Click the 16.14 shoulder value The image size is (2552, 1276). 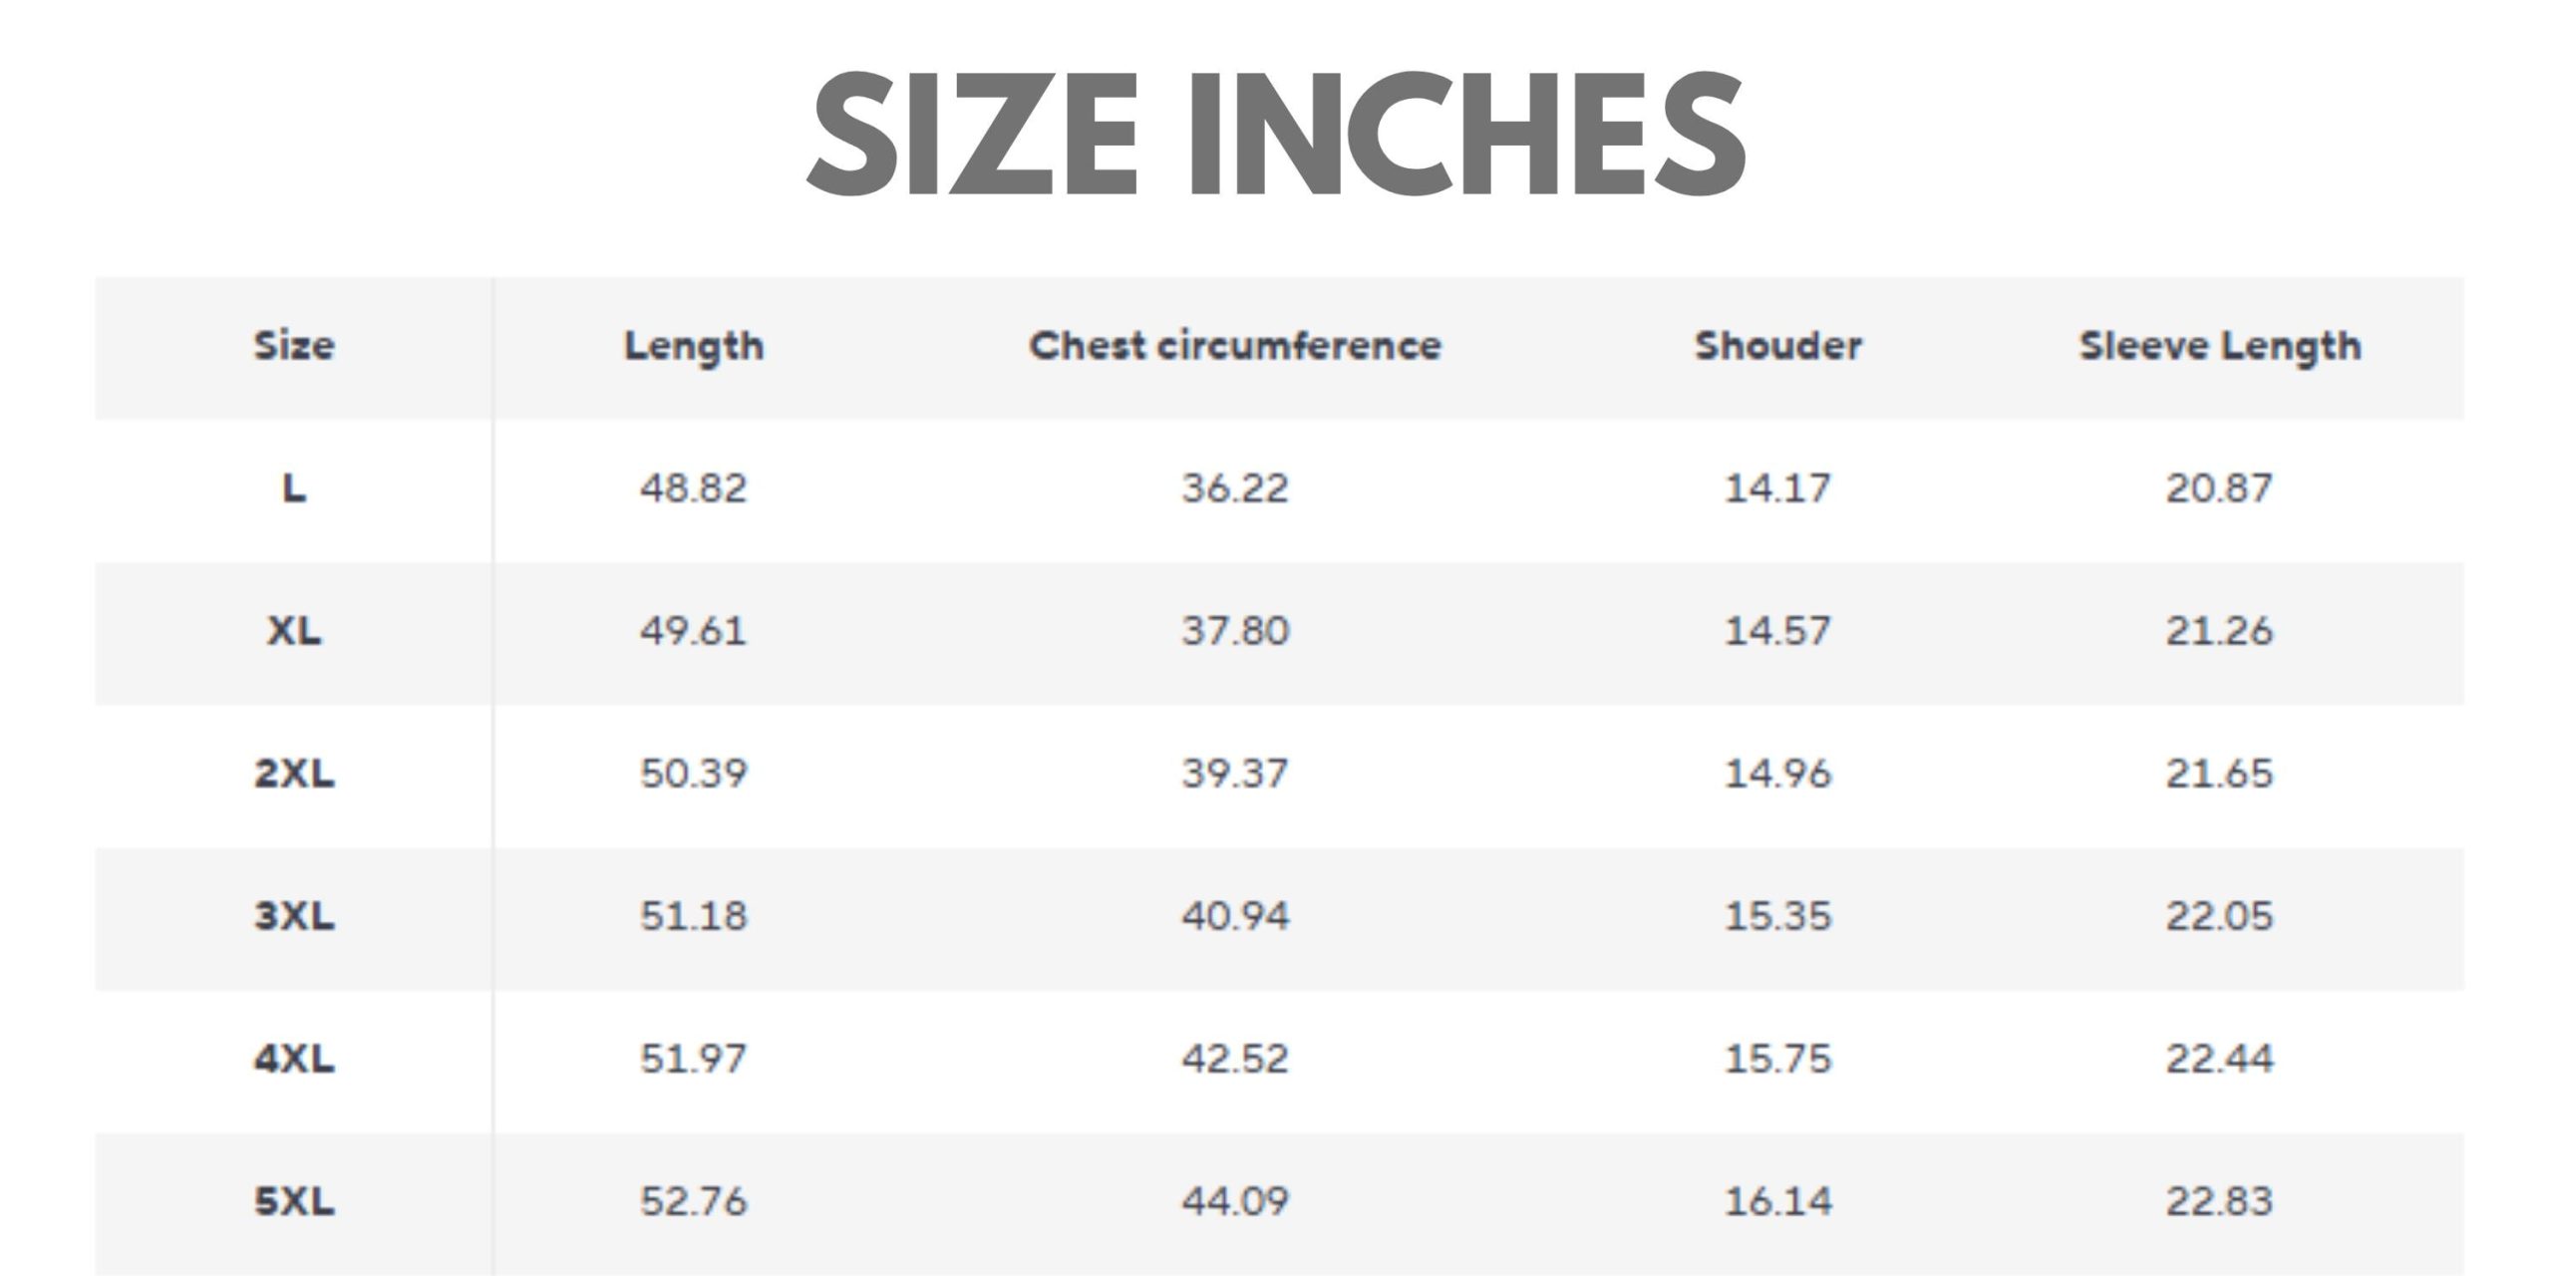point(1778,1201)
